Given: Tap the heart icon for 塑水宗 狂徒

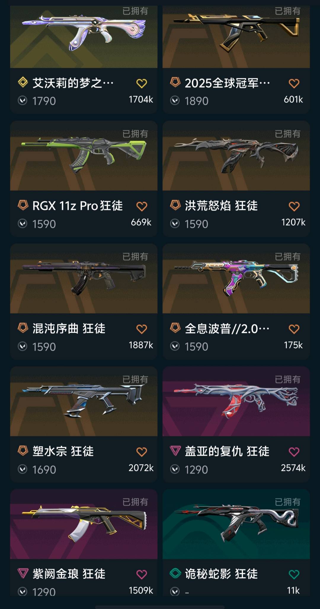Looking at the screenshot, I should (142, 452).
